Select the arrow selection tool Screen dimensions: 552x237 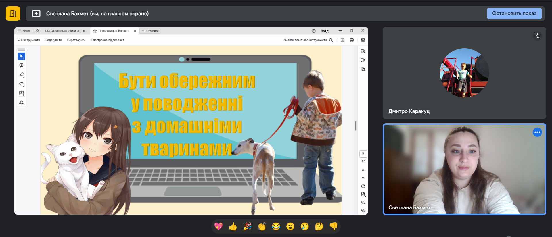(x=22, y=56)
